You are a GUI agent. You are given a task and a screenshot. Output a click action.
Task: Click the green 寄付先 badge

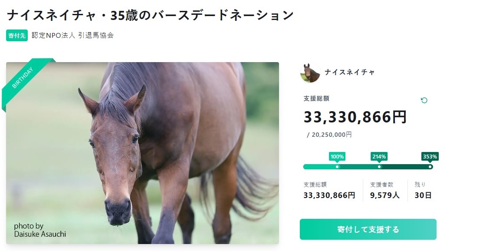[x=17, y=36]
